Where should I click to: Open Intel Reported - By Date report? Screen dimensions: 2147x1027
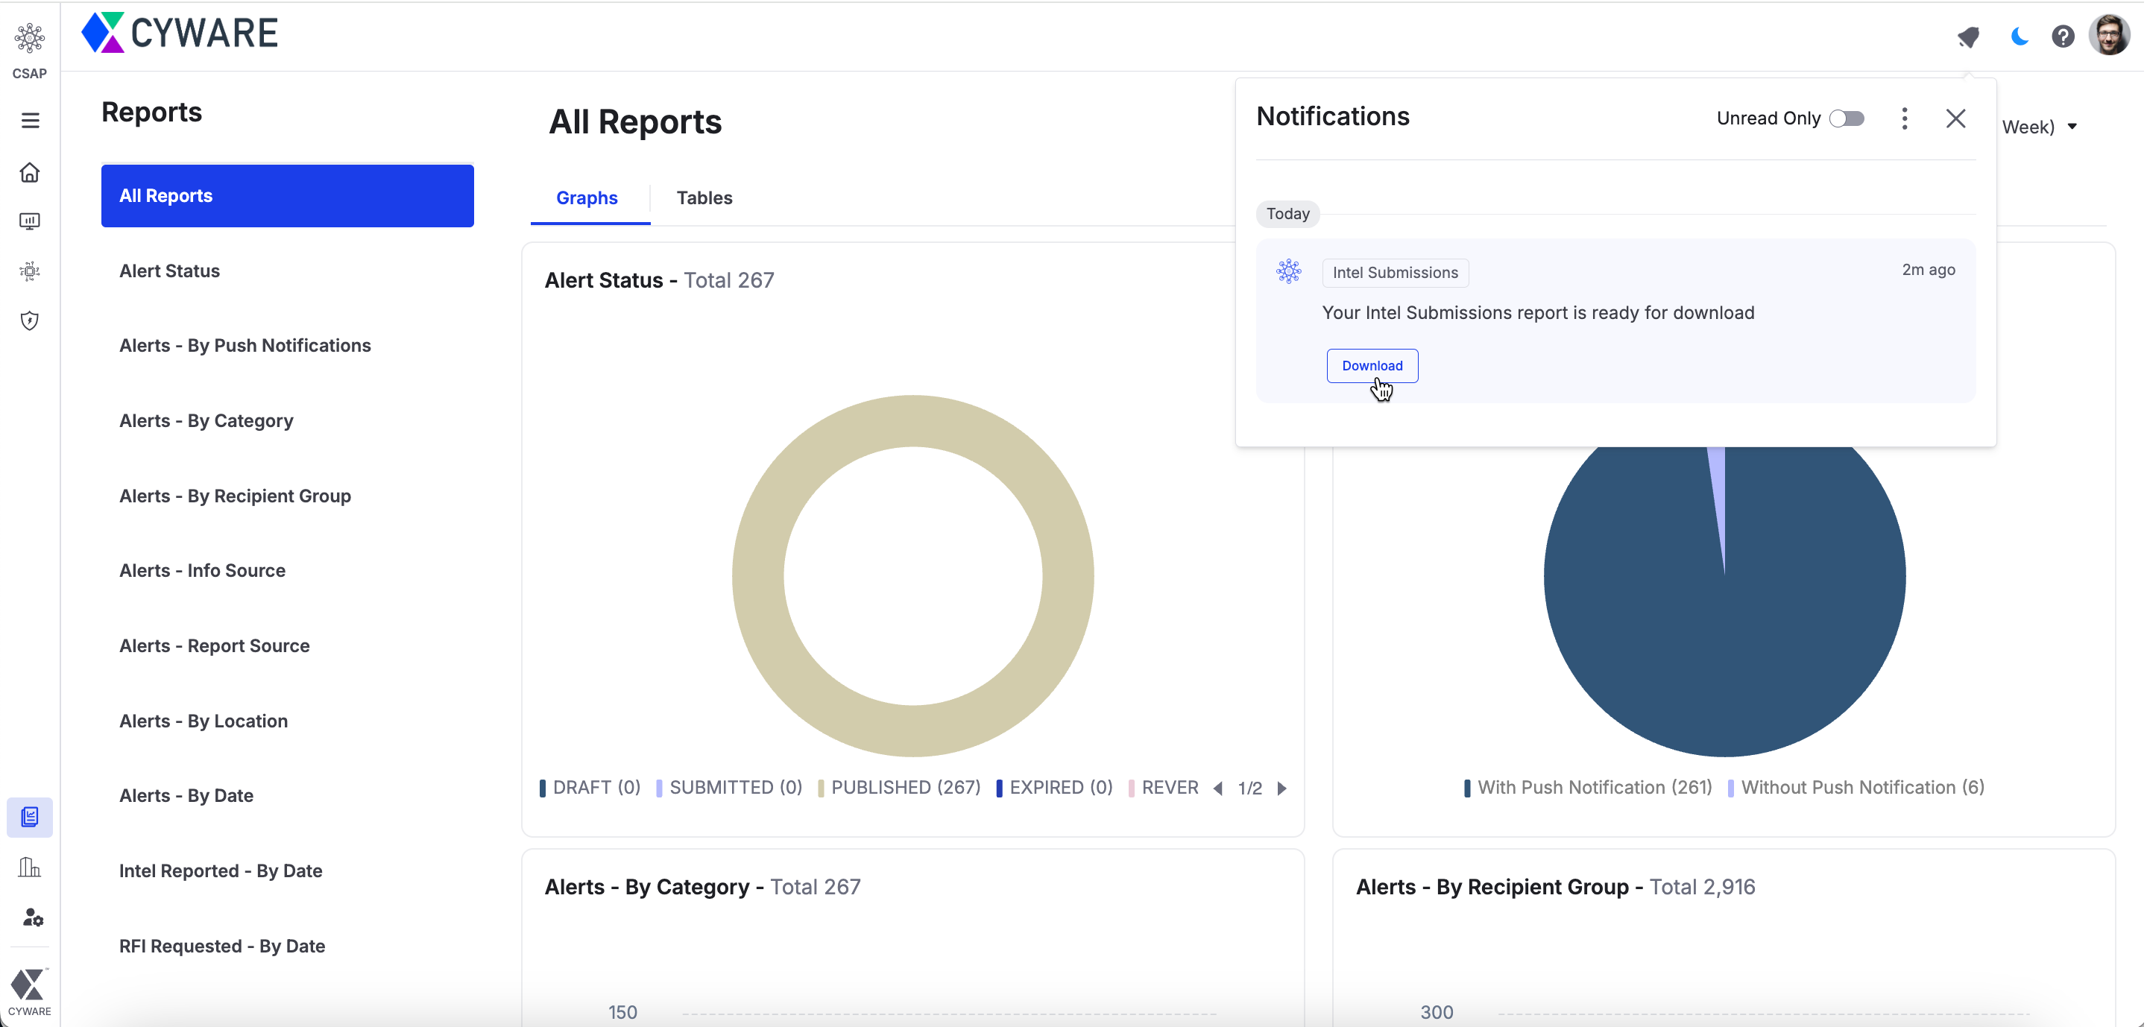[x=221, y=871]
